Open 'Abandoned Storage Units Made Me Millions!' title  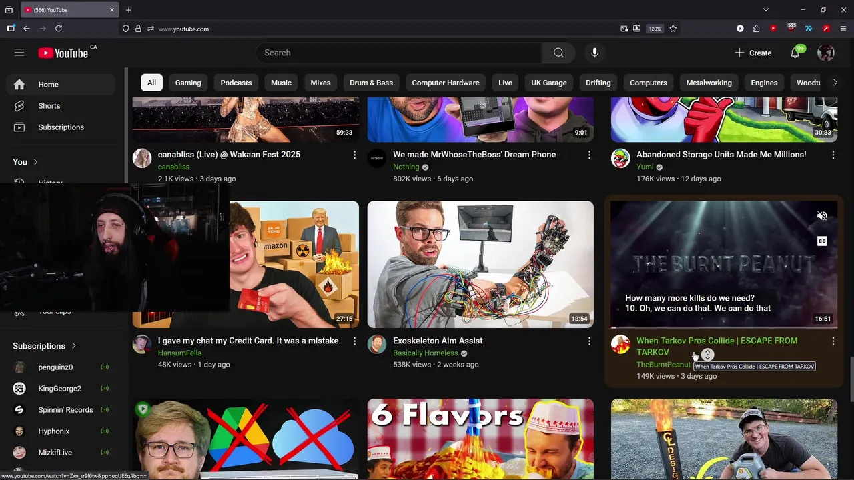tap(721, 155)
